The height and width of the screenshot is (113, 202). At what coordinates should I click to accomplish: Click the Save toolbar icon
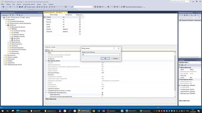click(20, 7)
